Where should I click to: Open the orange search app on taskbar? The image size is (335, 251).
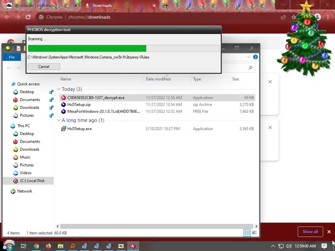(x=73, y=246)
